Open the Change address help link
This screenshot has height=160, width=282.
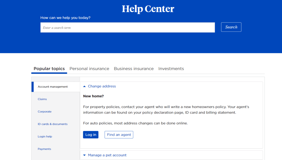pos(102,86)
